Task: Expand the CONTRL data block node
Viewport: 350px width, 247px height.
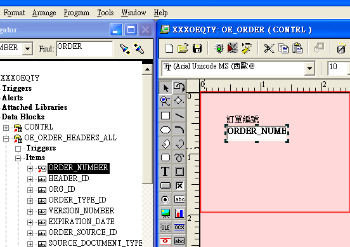Action: [6, 128]
